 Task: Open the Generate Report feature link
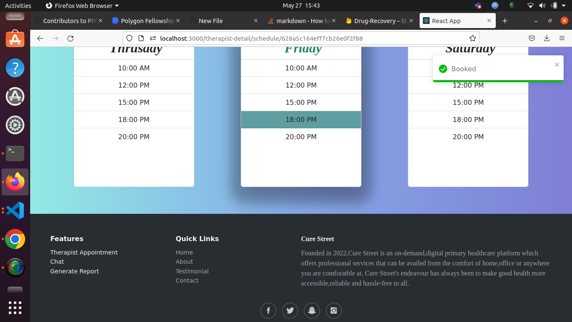pyautogui.click(x=75, y=271)
